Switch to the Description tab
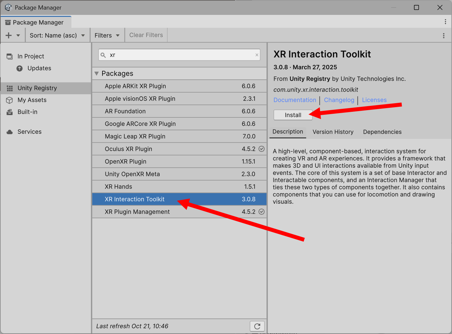This screenshot has height=334, width=452. pyautogui.click(x=288, y=132)
